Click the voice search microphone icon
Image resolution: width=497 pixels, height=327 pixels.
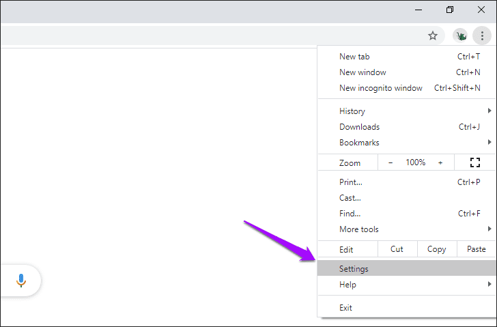click(21, 280)
